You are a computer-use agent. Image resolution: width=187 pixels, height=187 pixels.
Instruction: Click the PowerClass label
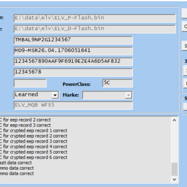(77, 84)
